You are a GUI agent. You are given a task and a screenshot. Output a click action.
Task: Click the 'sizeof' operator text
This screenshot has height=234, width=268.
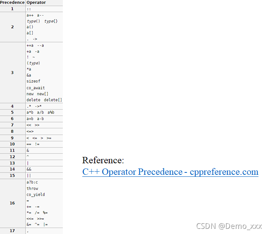pyautogui.click(x=33, y=81)
